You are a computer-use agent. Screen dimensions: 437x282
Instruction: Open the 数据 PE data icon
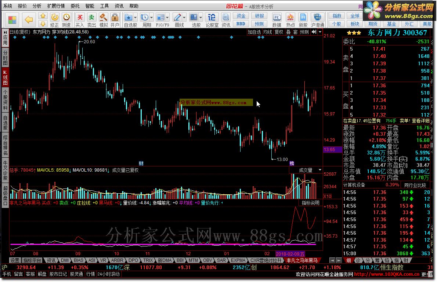[x=277, y=20]
